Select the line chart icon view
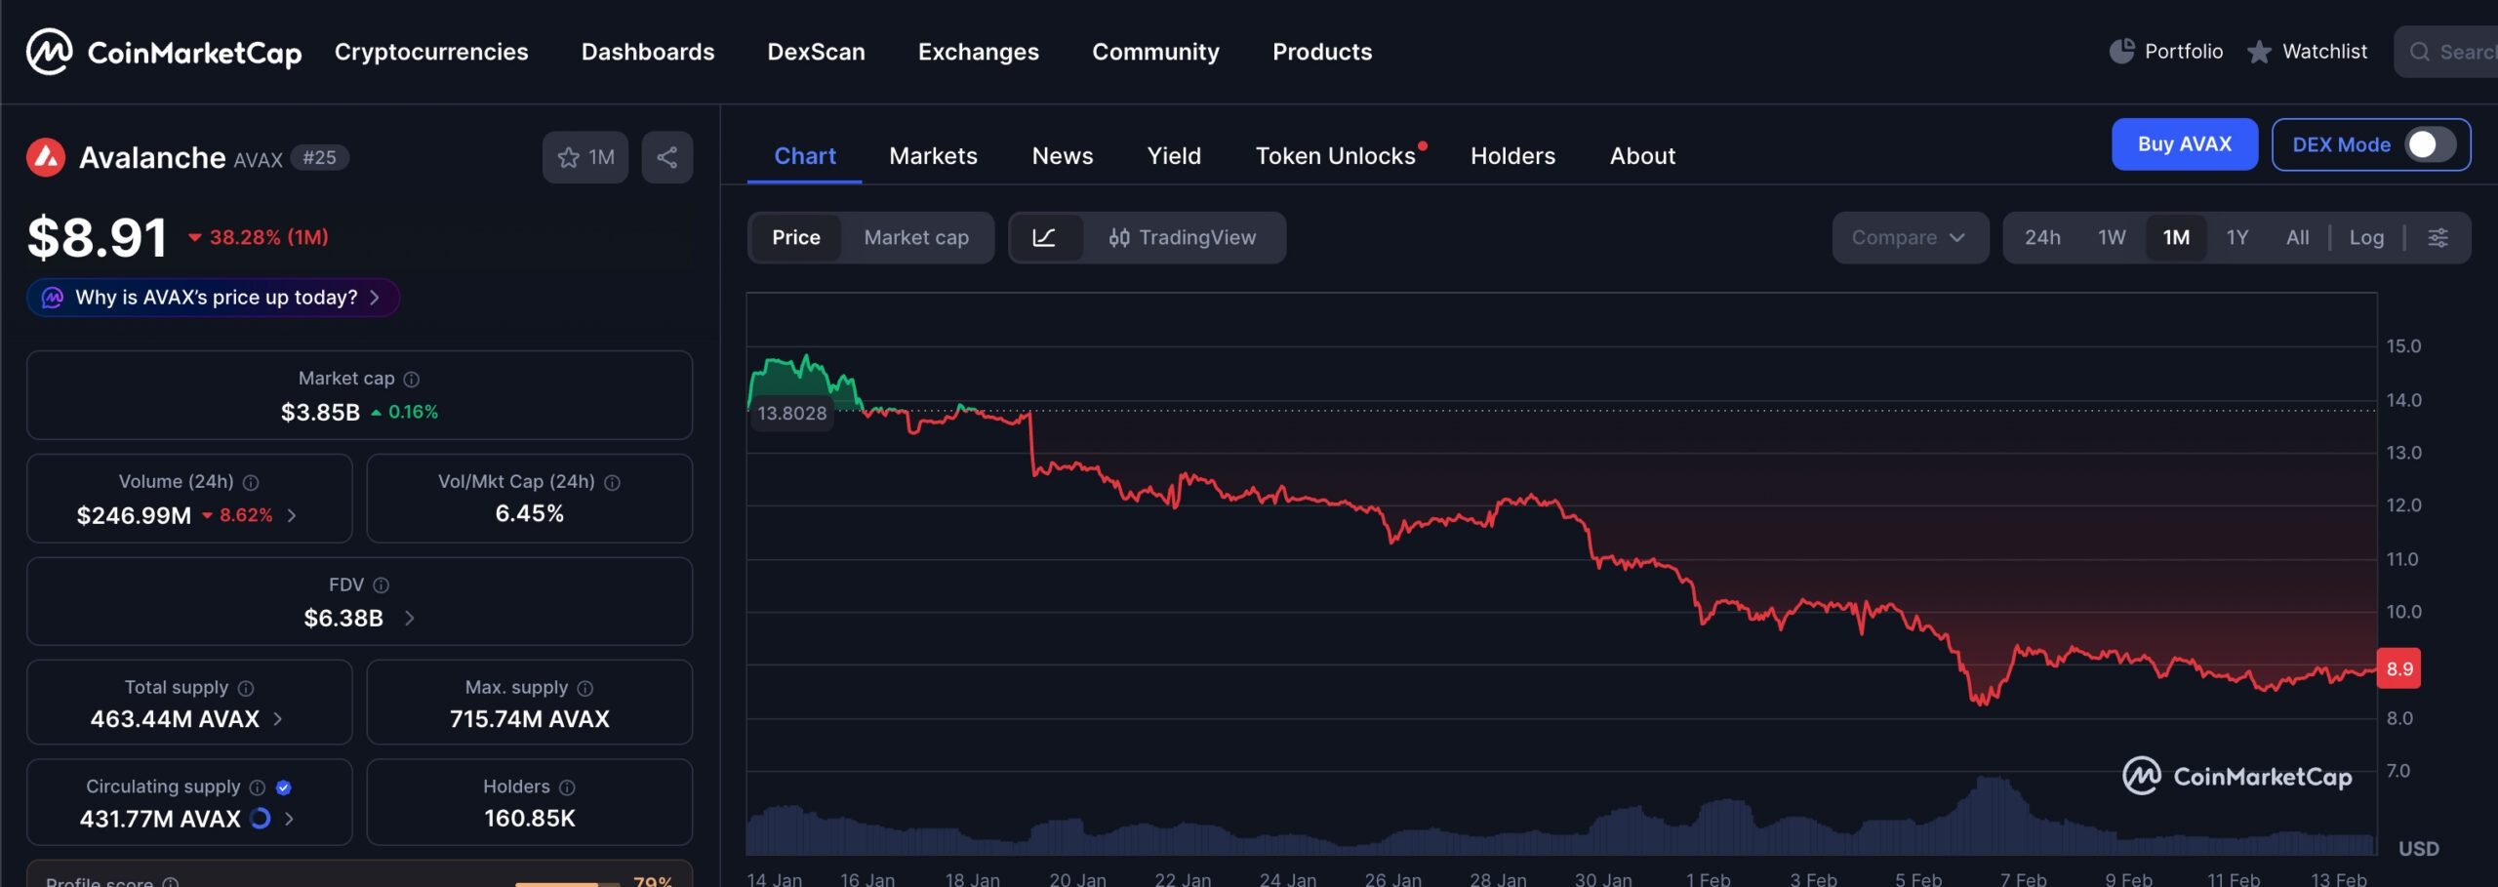The height and width of the screenshot is (887, 2498). point(1044,238)
